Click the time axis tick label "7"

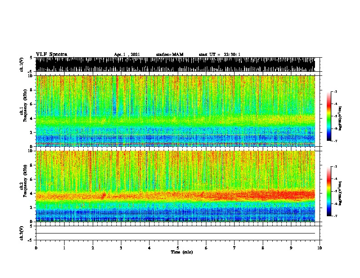pyautogui.click(x=235, y=248)
